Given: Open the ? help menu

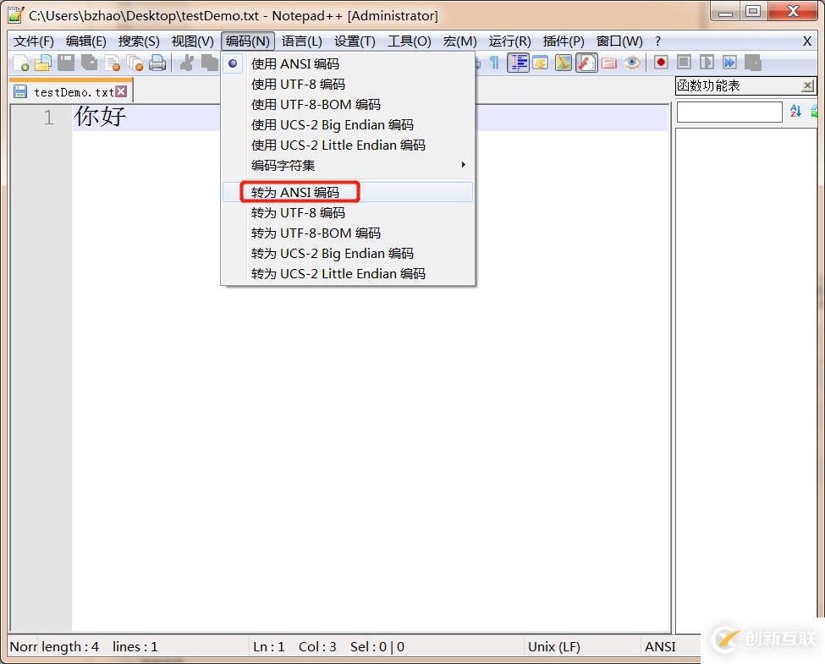Looking at the screenshot, I should pyautogui.click(x=657, y=41).
